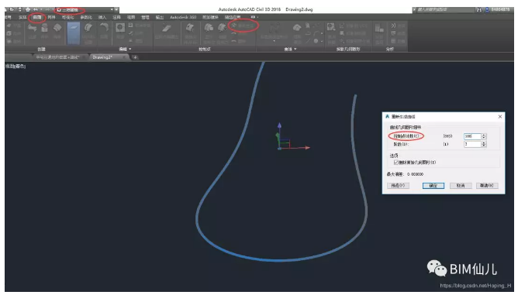
Task: Open the Analysis Options icon
Action: (379, 29)
